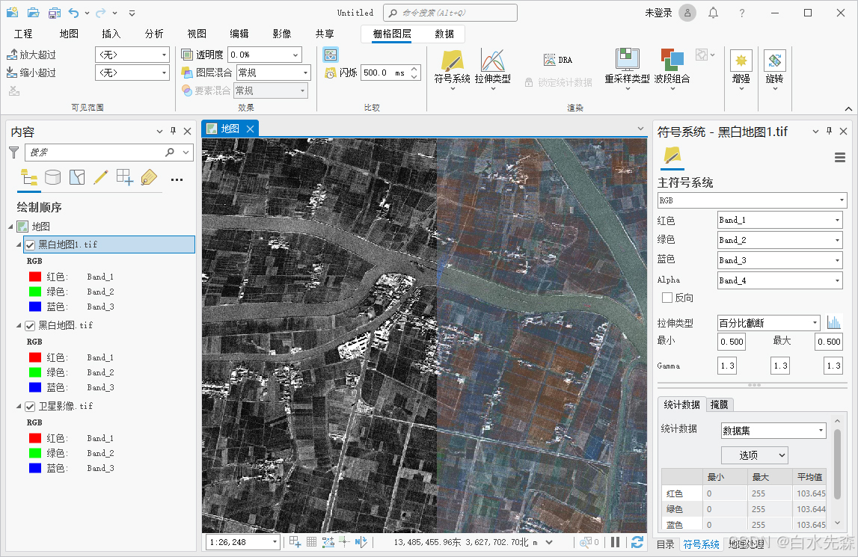
Task: Pause drawing with the pause icon
Action: (x=615, y=542)
